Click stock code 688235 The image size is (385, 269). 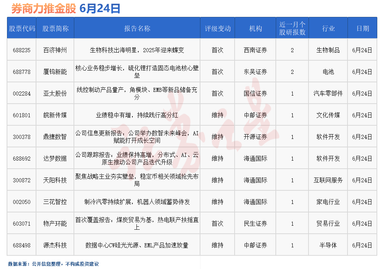[x=22, y=50]
